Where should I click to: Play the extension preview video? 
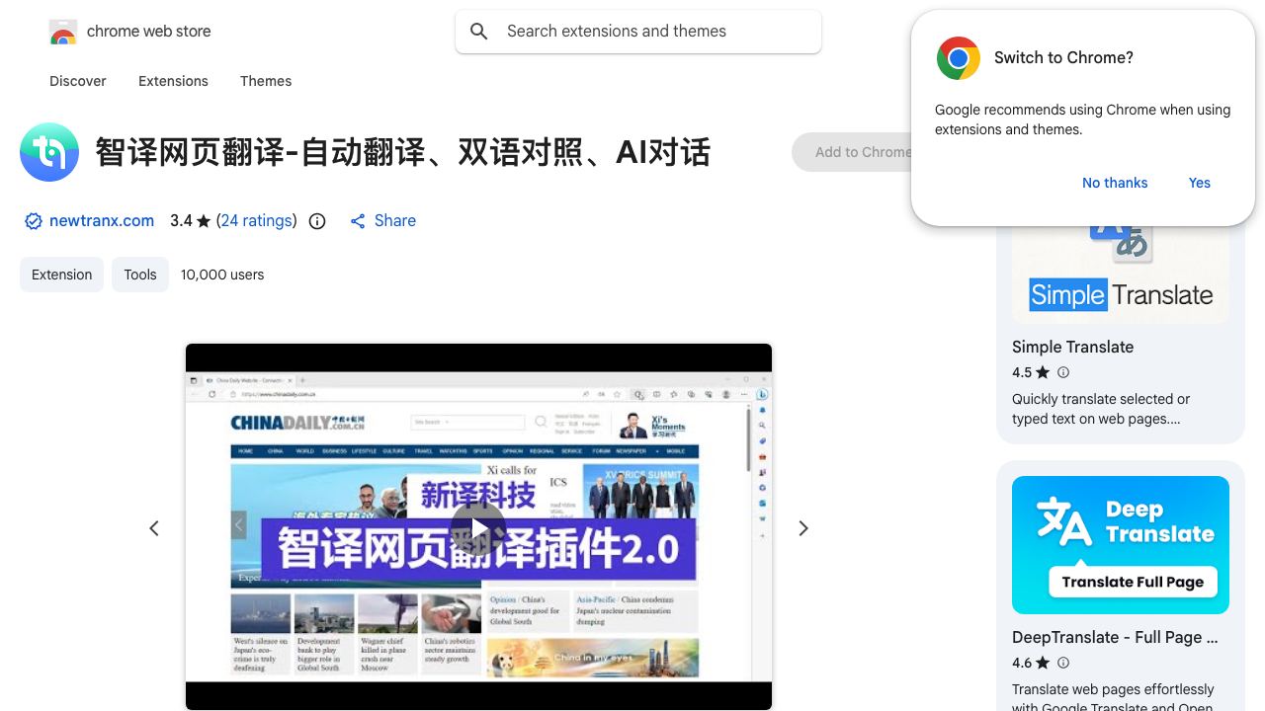pyautogui.click(x=478, y=528)
